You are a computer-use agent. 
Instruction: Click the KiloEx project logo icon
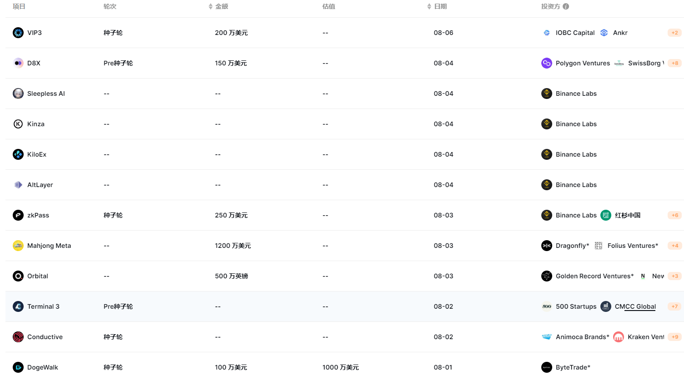pos(18,154)
